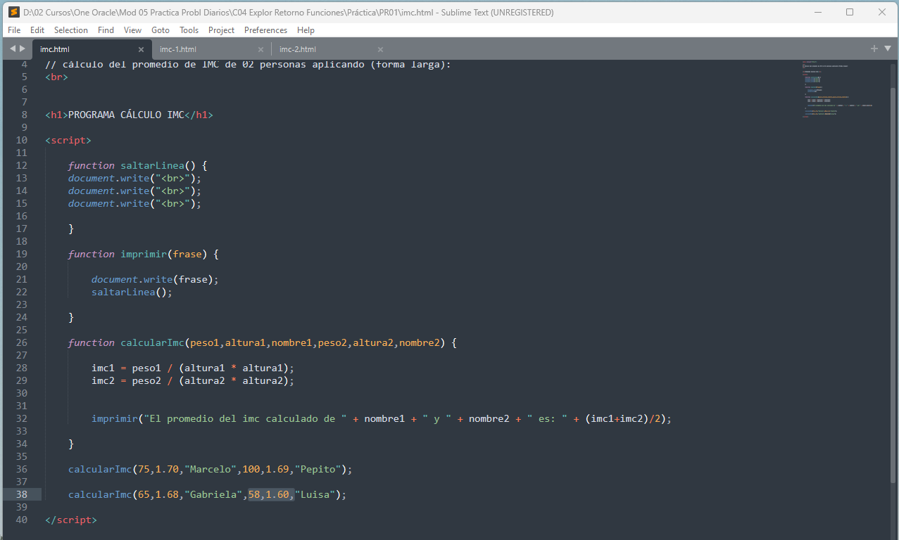
Task: Click the minimap code preview
Action: (838, 88)
